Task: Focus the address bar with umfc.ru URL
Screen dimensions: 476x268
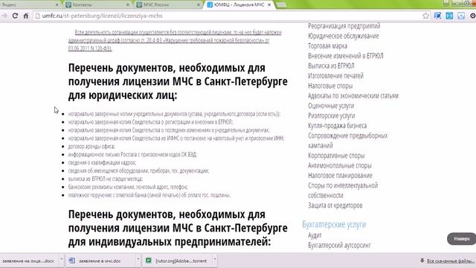Action: pos(228,16)
